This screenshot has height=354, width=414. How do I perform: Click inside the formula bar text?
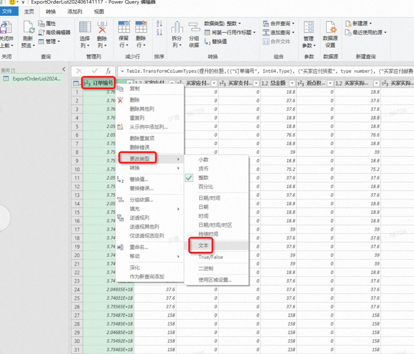265,71
